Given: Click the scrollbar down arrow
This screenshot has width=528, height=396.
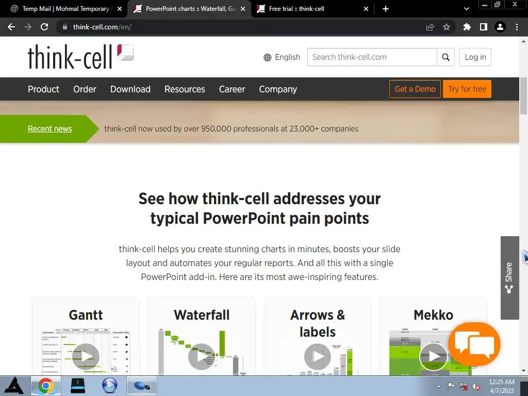Looking at the screenshot, I should 524,371.
